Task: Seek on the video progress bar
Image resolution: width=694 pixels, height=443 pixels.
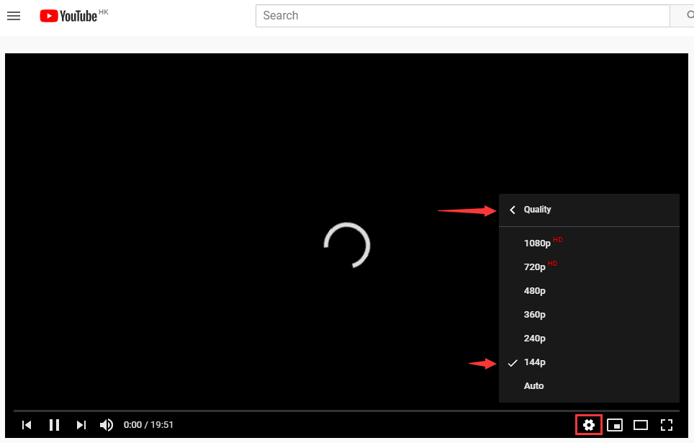Action: (x=346, y=411)
